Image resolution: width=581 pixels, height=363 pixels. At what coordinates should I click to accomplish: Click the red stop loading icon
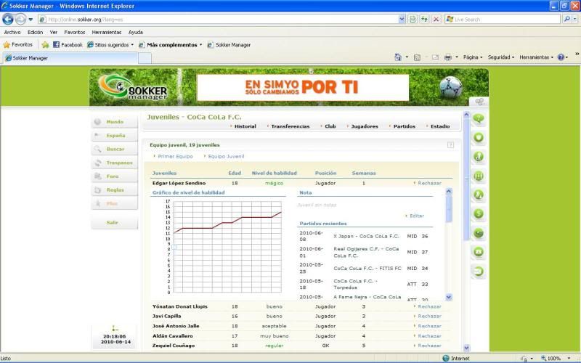click(436, 19)
